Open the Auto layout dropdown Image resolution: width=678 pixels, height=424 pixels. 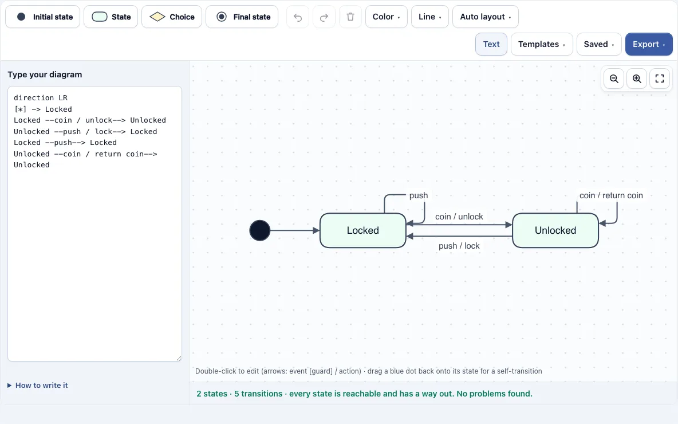coord(485,17)
